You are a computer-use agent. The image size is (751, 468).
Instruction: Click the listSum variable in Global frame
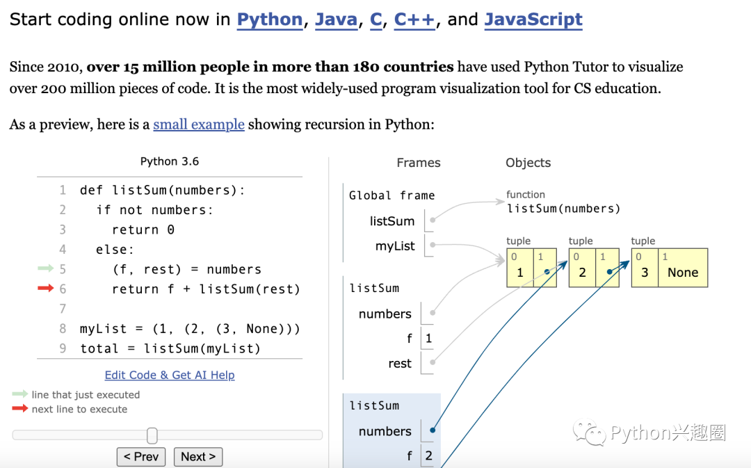392,221
